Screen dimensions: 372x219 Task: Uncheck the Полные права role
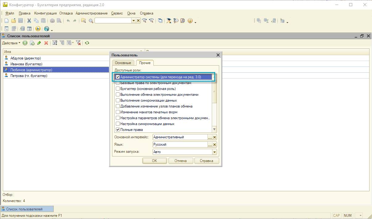[118, 130]
